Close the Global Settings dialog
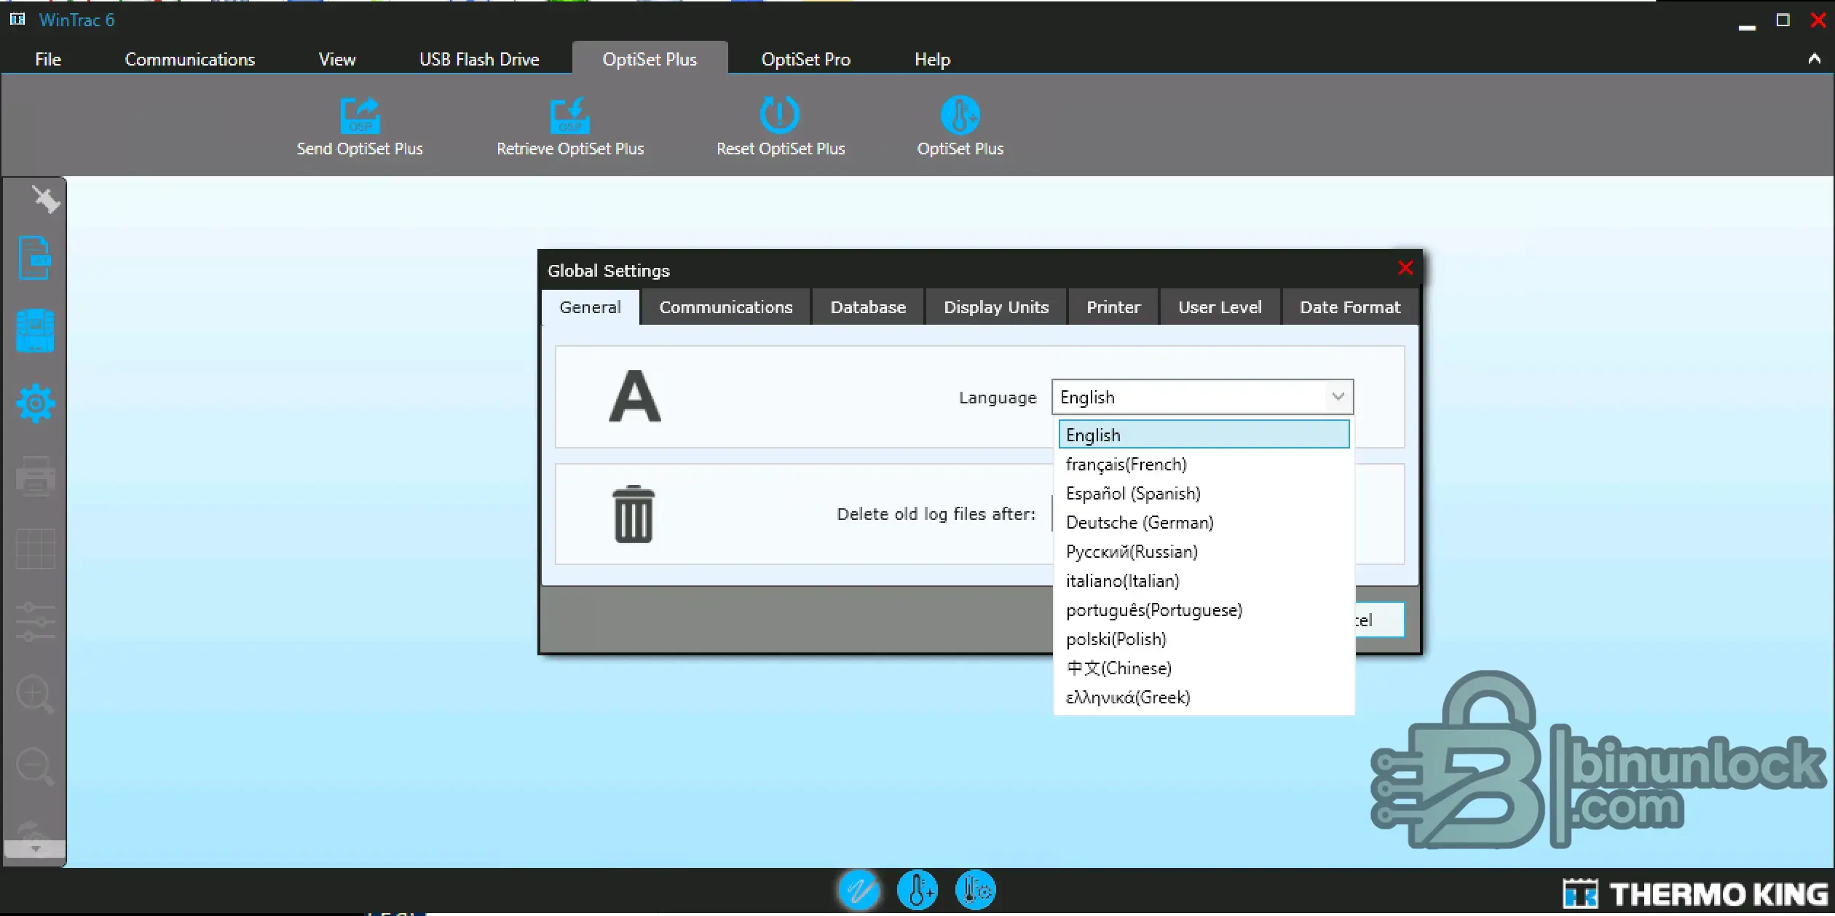The width and height of the screenshot is (1835, 916). (1405, 268)
